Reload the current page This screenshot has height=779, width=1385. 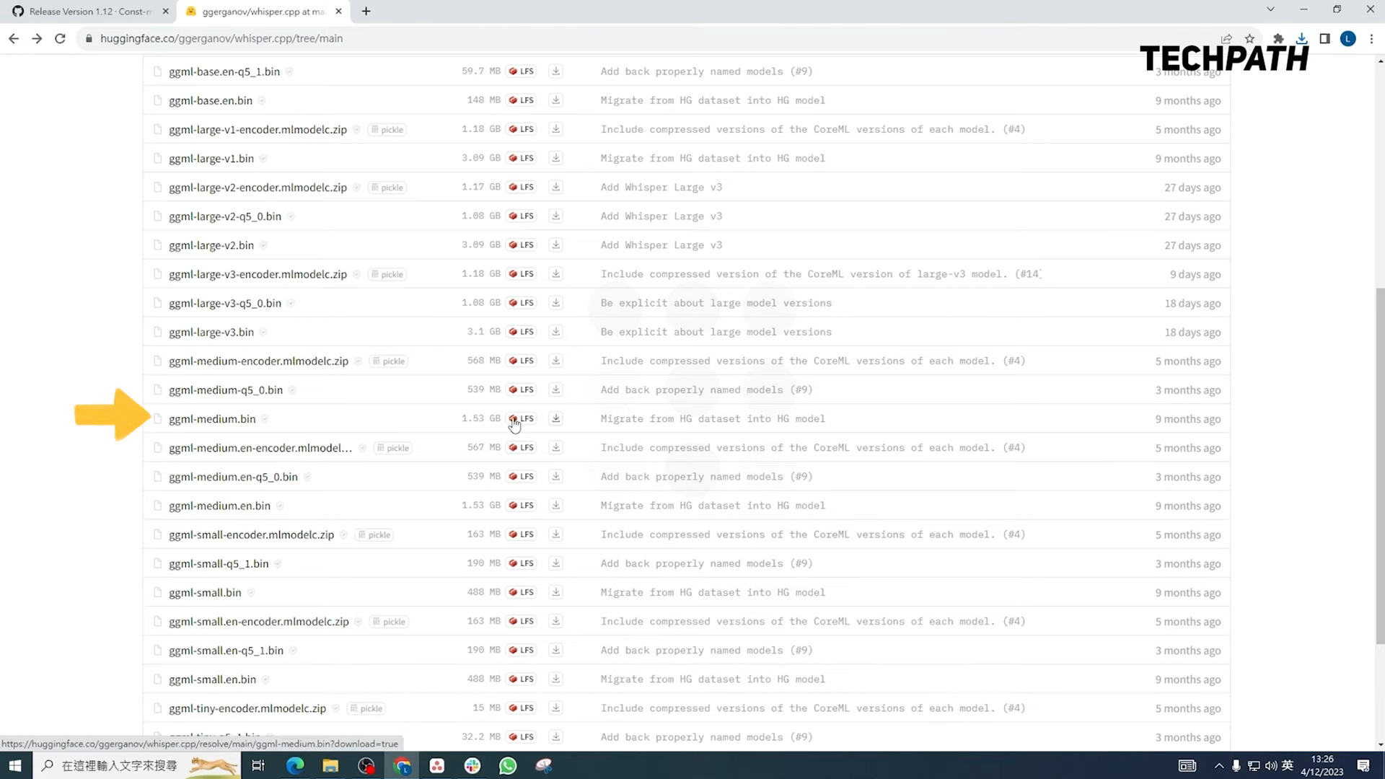61,38
